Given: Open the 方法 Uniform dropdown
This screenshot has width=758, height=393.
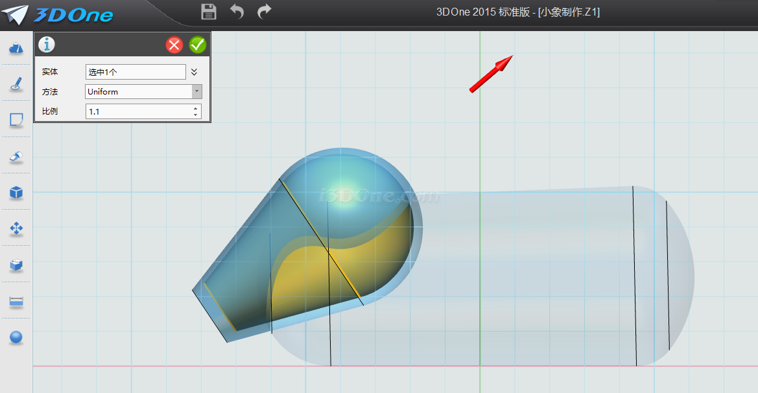Looking at the screenshot, I should coord(196,92).
